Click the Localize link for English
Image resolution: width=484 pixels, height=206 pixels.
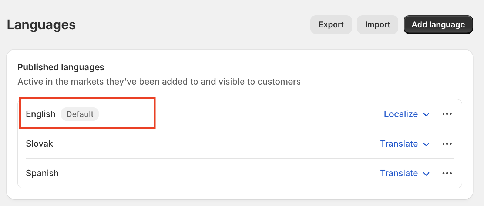(401, 114)
